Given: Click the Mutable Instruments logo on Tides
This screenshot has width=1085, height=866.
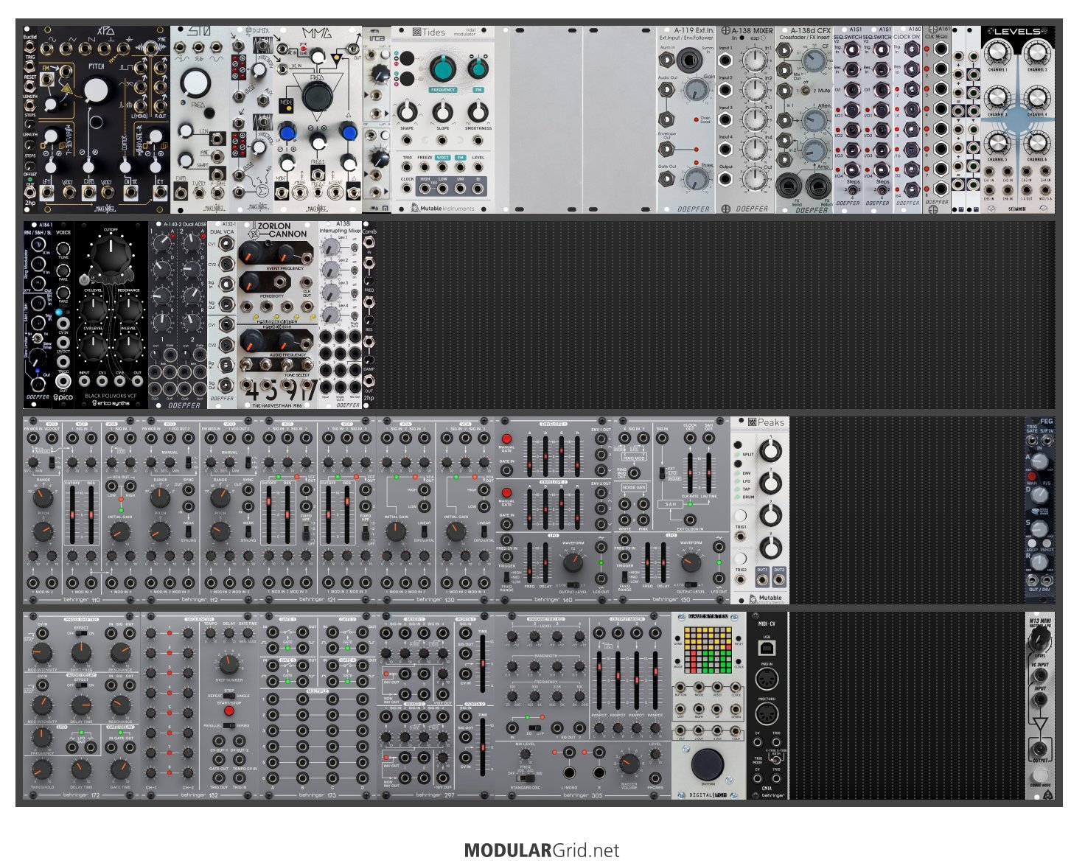Looking at the screenshot, I should pyautogui.click(x=442, y=209).
